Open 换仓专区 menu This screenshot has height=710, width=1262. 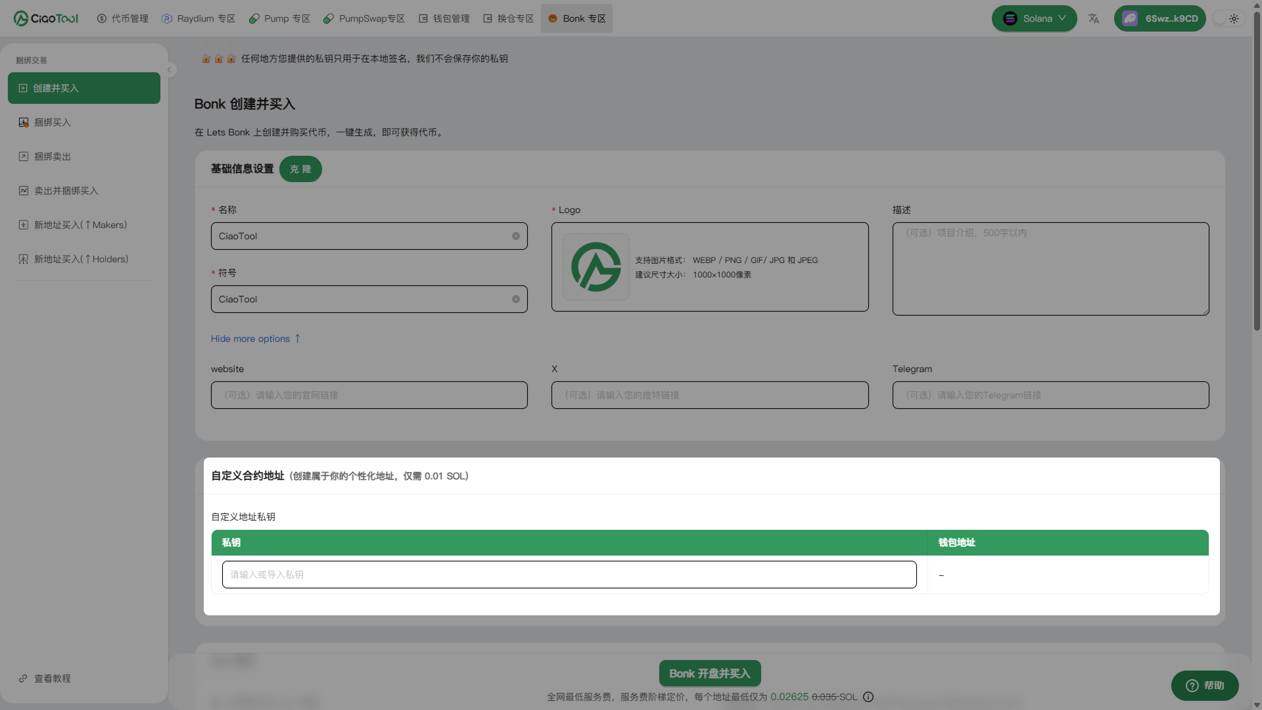[509, 18]
